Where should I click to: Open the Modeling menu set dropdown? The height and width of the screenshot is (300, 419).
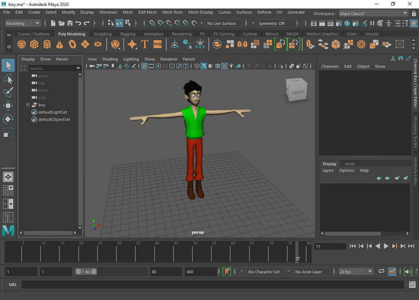tap(23, 24)
